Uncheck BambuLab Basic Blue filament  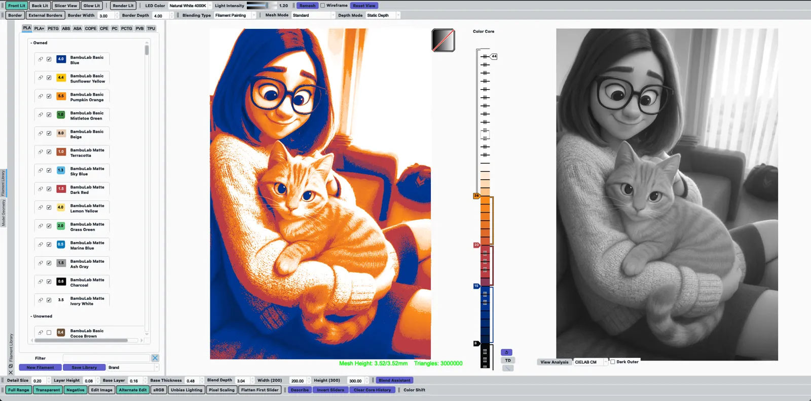49,59
